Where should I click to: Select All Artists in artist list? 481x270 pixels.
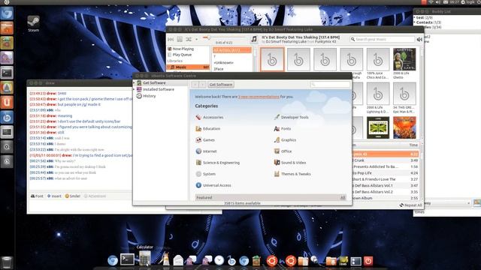tap(232, 50)
